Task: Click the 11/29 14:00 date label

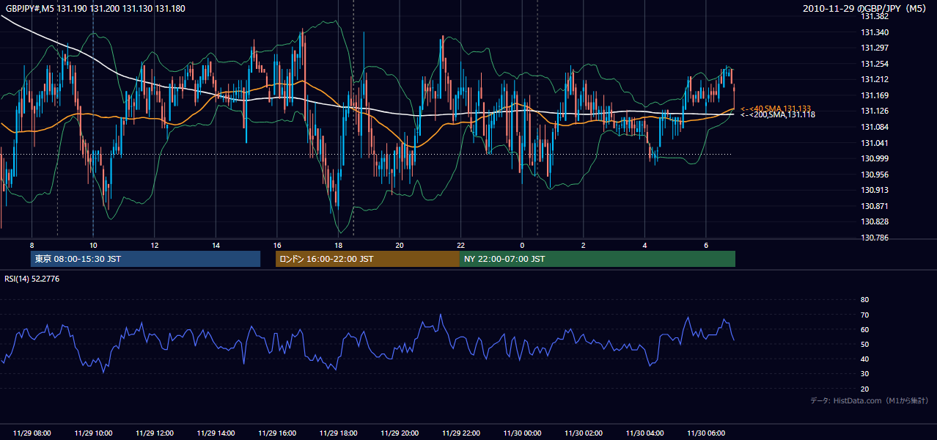Action: pos(216,433)
